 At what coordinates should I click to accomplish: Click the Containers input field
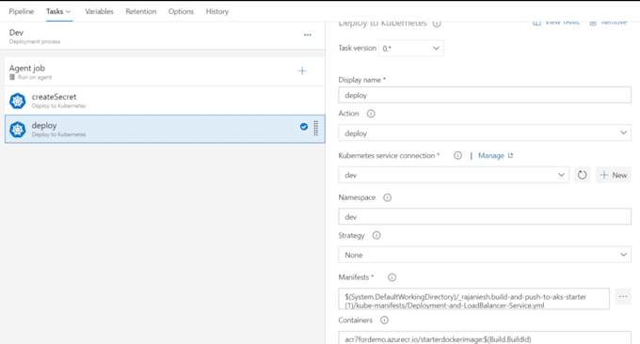(x=485, y=337)
